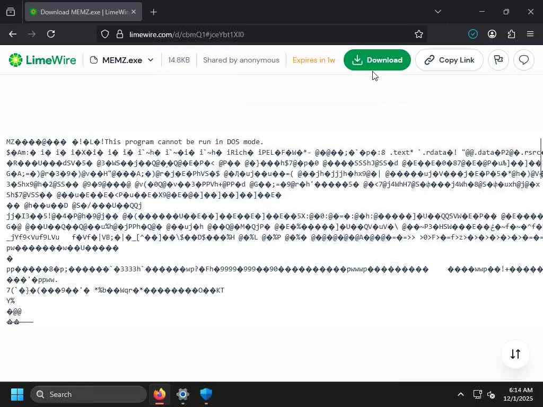
Task: Minimize the Firefox window
Action: (x=481, y=12)
